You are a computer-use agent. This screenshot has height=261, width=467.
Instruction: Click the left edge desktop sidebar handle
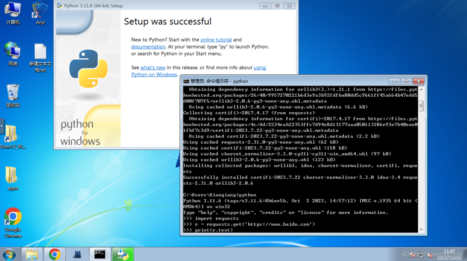click(2, 126)
